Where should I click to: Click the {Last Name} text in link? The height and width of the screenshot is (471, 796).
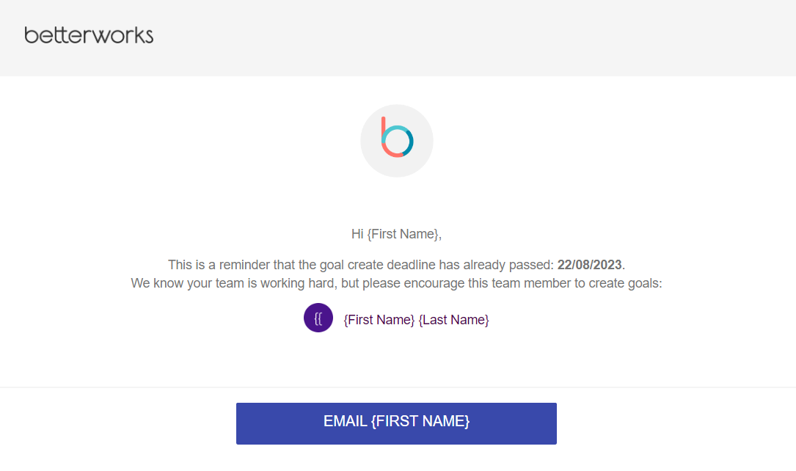click(x=454, y=320)
